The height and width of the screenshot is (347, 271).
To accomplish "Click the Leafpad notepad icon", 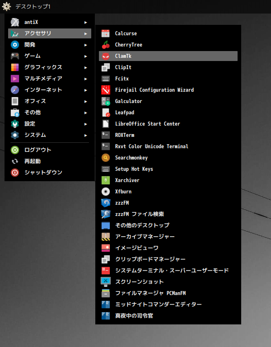I will [x=106, y=113].
